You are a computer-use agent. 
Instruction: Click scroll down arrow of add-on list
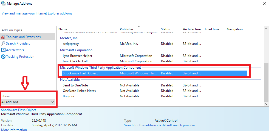pos(267,104)
